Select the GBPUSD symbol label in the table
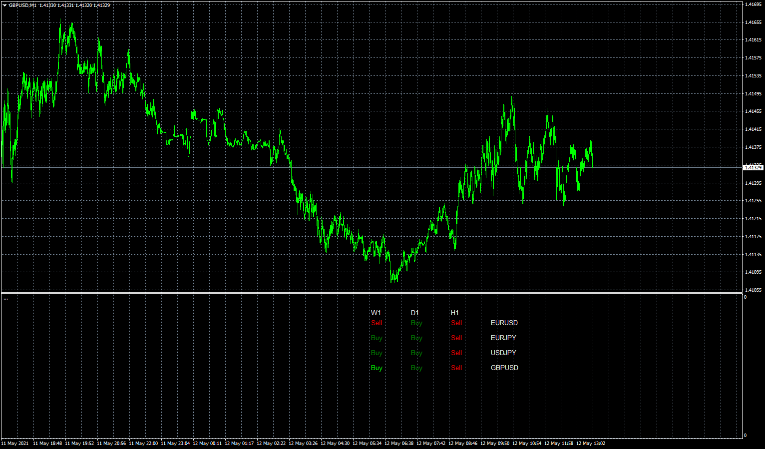The height and width of the screenshot is (449, 765). pyautogui.click(x=504, y=368)
